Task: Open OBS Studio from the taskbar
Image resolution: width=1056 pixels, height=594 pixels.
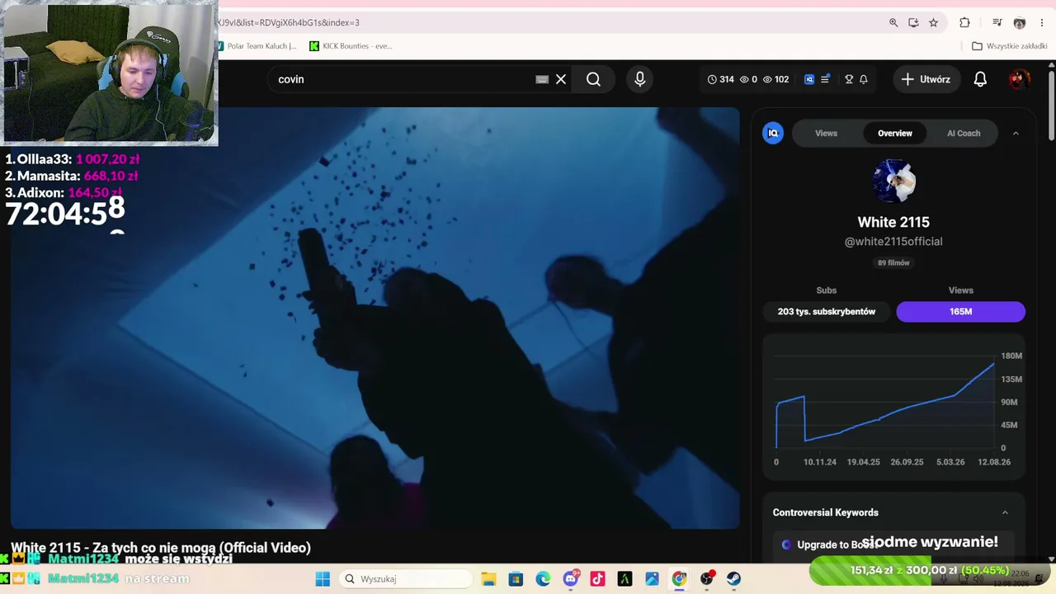Action: point(706,578)
